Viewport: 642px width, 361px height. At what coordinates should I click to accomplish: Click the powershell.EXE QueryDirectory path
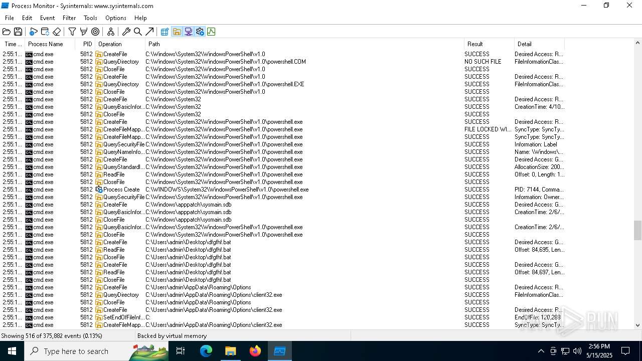click(x=225, y=84)
